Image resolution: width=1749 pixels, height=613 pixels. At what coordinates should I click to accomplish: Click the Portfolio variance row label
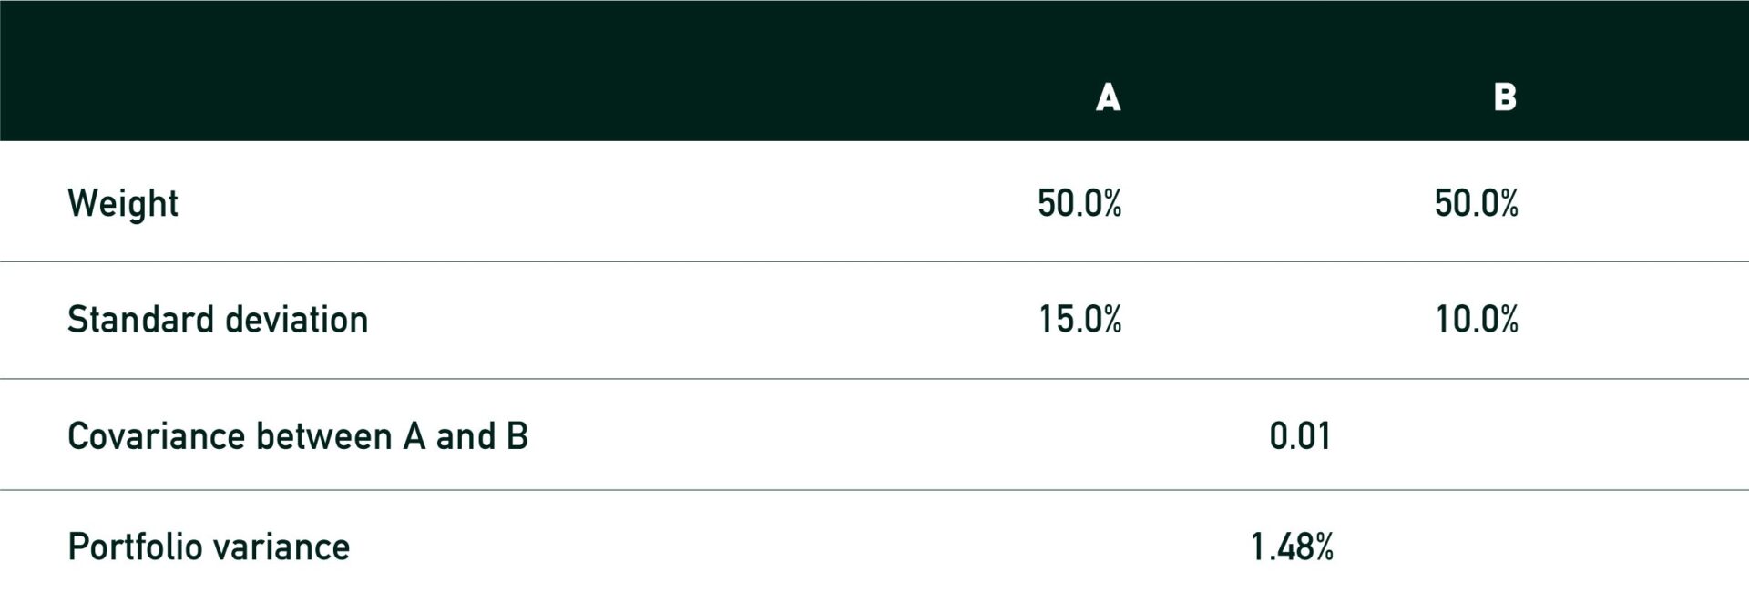(x=209, y=547)
